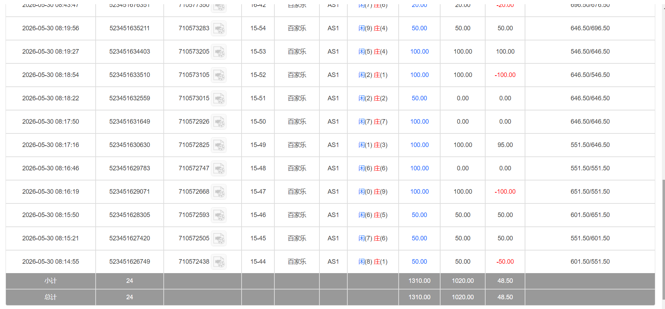Click balance value 651.50/551.50
Image resolution: width=665 pixels, height=309 pixels.
coord(590,192)
